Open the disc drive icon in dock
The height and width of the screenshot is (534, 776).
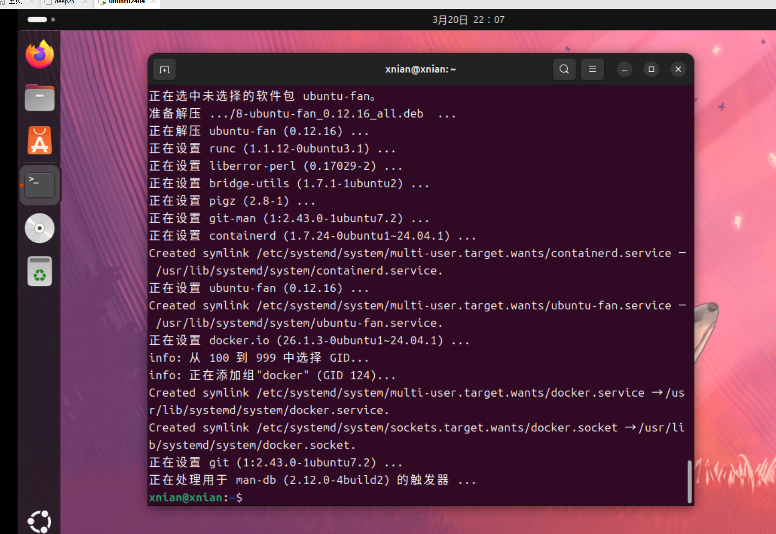[x=40, y=228]
